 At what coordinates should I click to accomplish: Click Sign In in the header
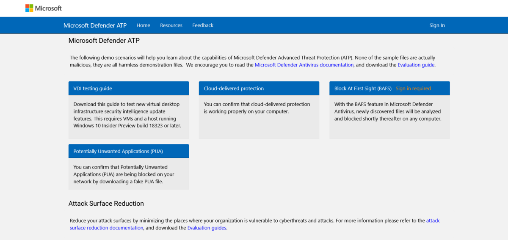click(x=437, y=25)
